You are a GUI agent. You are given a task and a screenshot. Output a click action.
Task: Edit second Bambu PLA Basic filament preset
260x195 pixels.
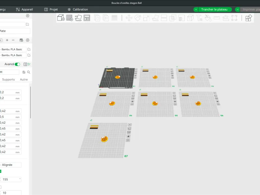29,55
